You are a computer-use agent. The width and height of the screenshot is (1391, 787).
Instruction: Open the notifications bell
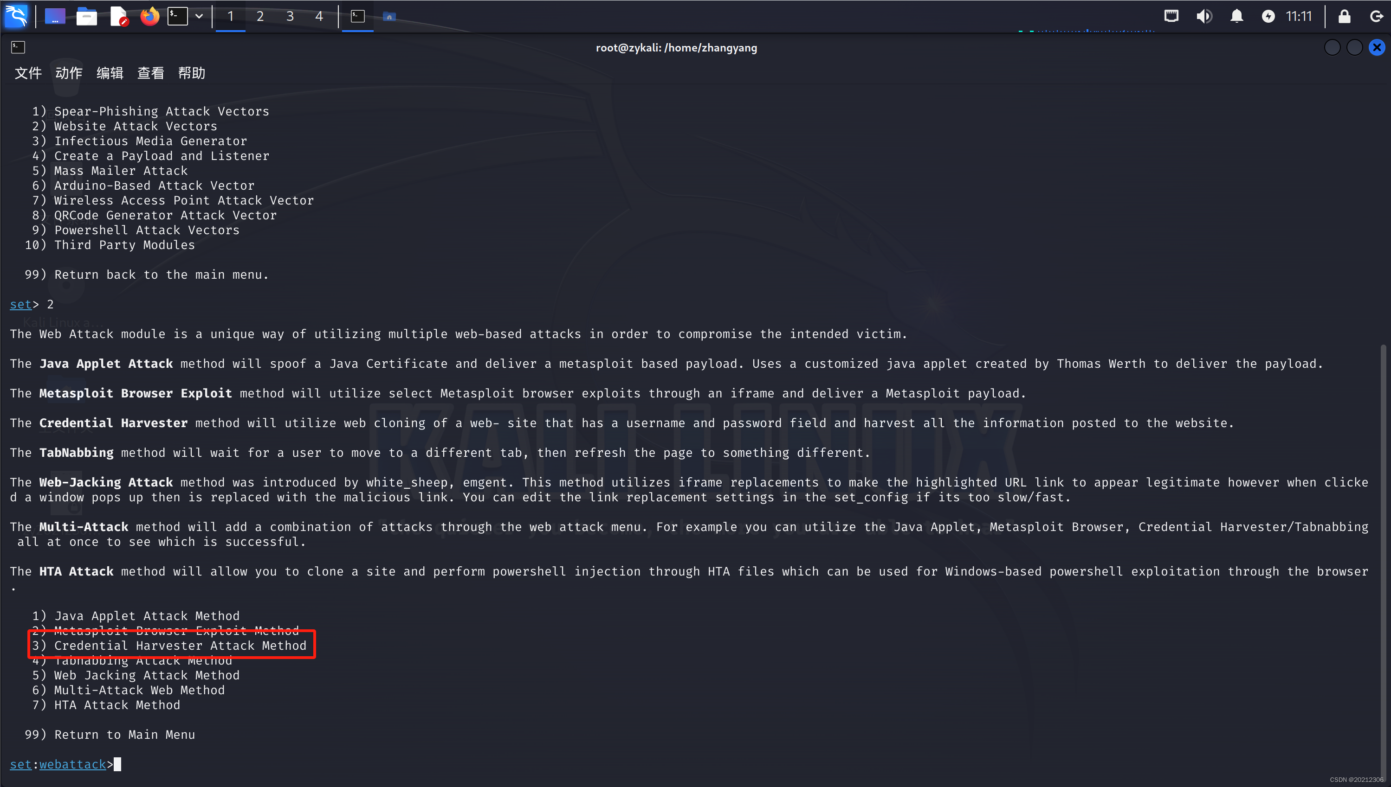point(1236,16)
